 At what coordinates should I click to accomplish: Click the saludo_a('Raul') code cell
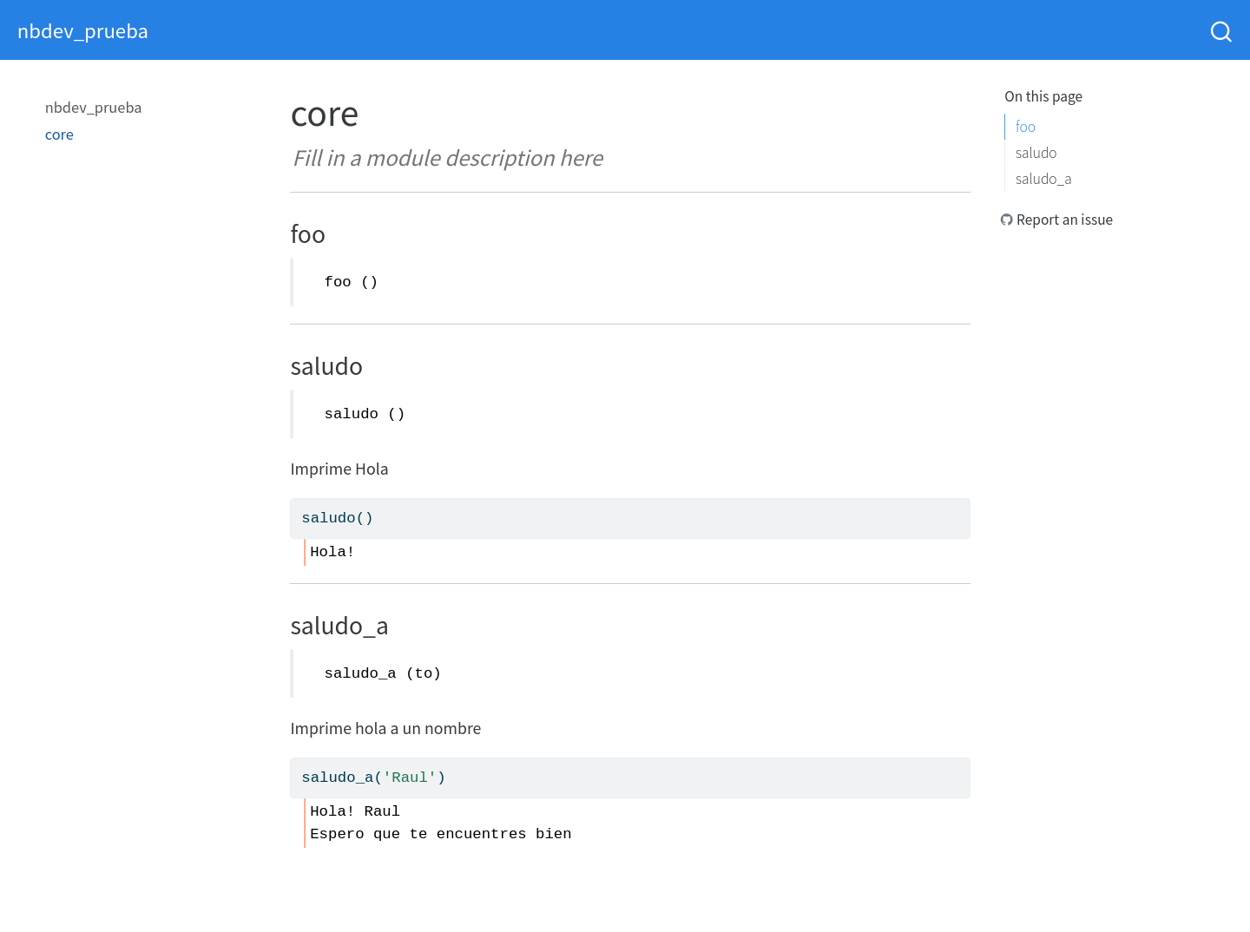[629, 778]
